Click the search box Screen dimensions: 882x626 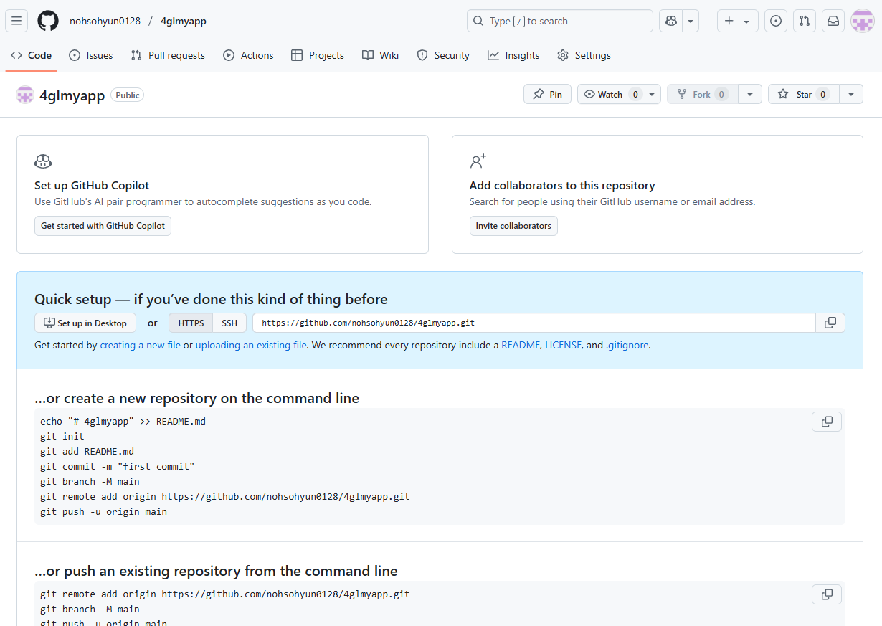coord(560,21)
